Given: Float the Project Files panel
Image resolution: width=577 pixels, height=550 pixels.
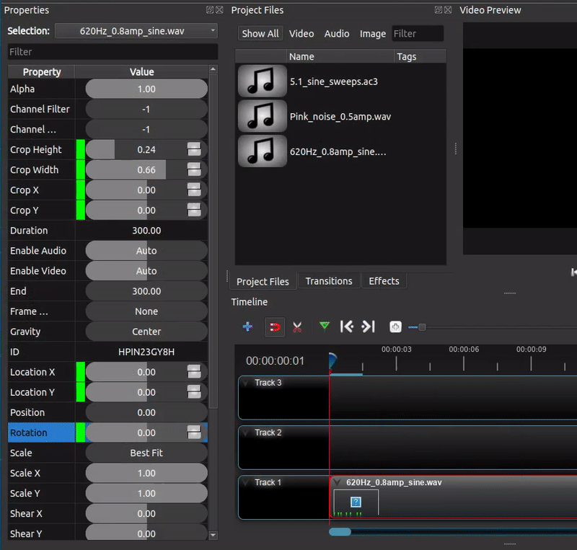Looking at the screenshot, I should coord(439,10).
